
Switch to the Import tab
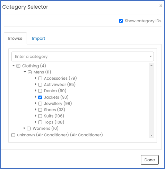point(38,38)
